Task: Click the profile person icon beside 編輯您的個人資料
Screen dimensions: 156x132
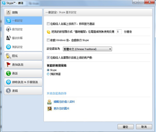Action: pyautogui.click(x=49, y=102)
